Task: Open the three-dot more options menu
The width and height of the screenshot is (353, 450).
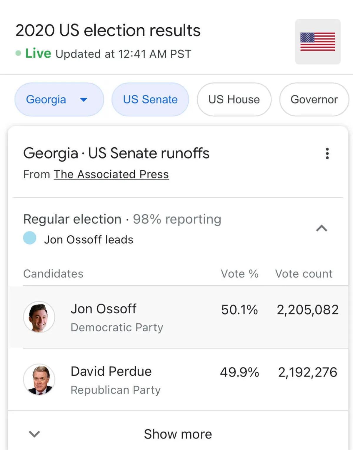Action: [327, 153]
